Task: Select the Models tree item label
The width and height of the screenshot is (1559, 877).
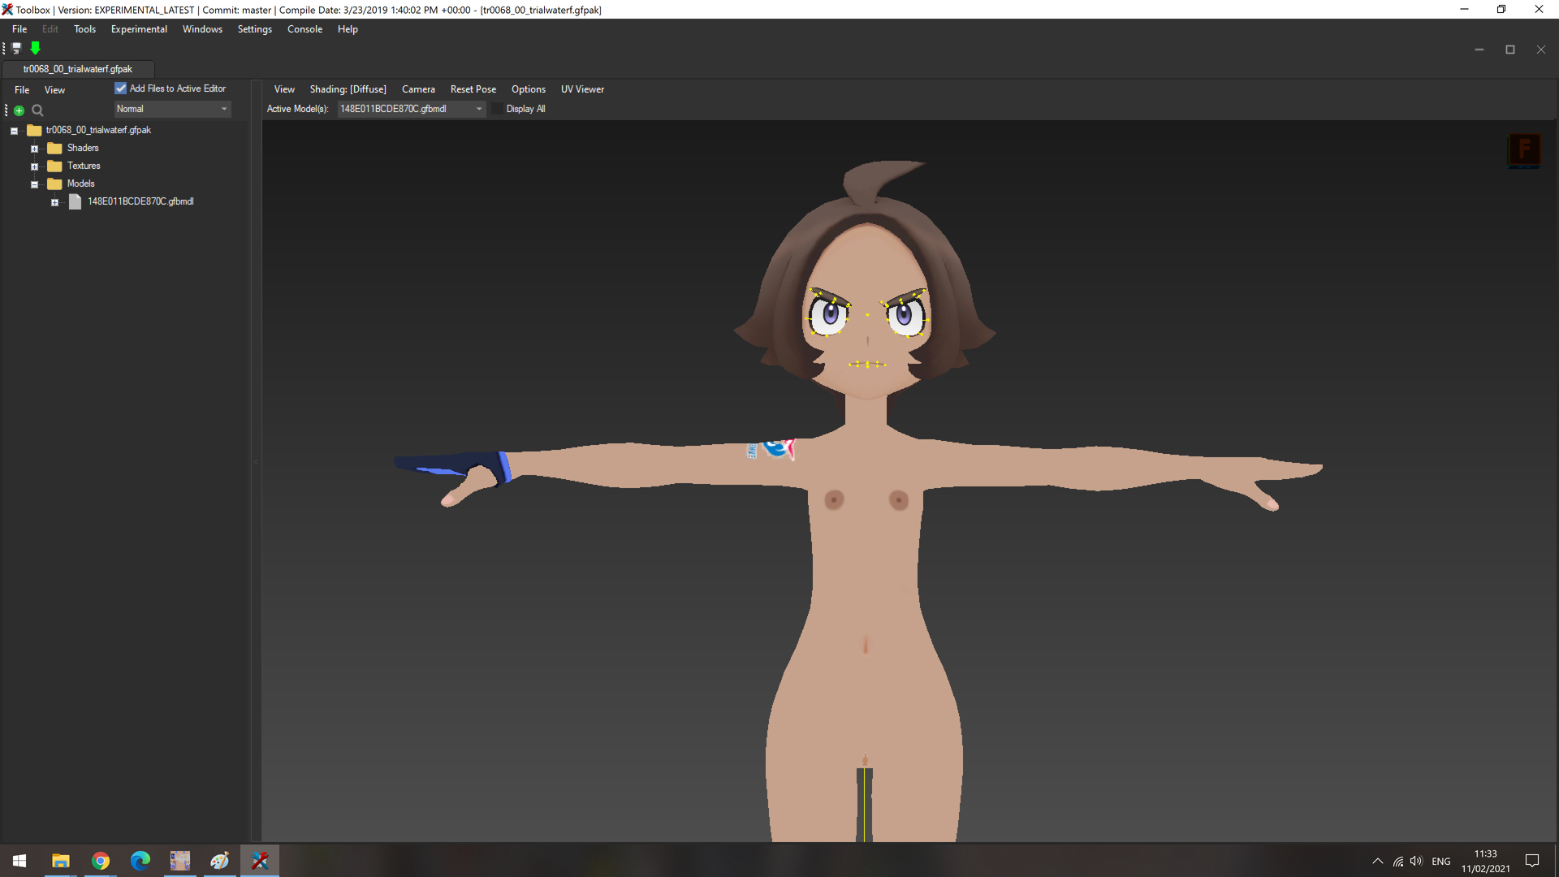Action: point(80,184)
